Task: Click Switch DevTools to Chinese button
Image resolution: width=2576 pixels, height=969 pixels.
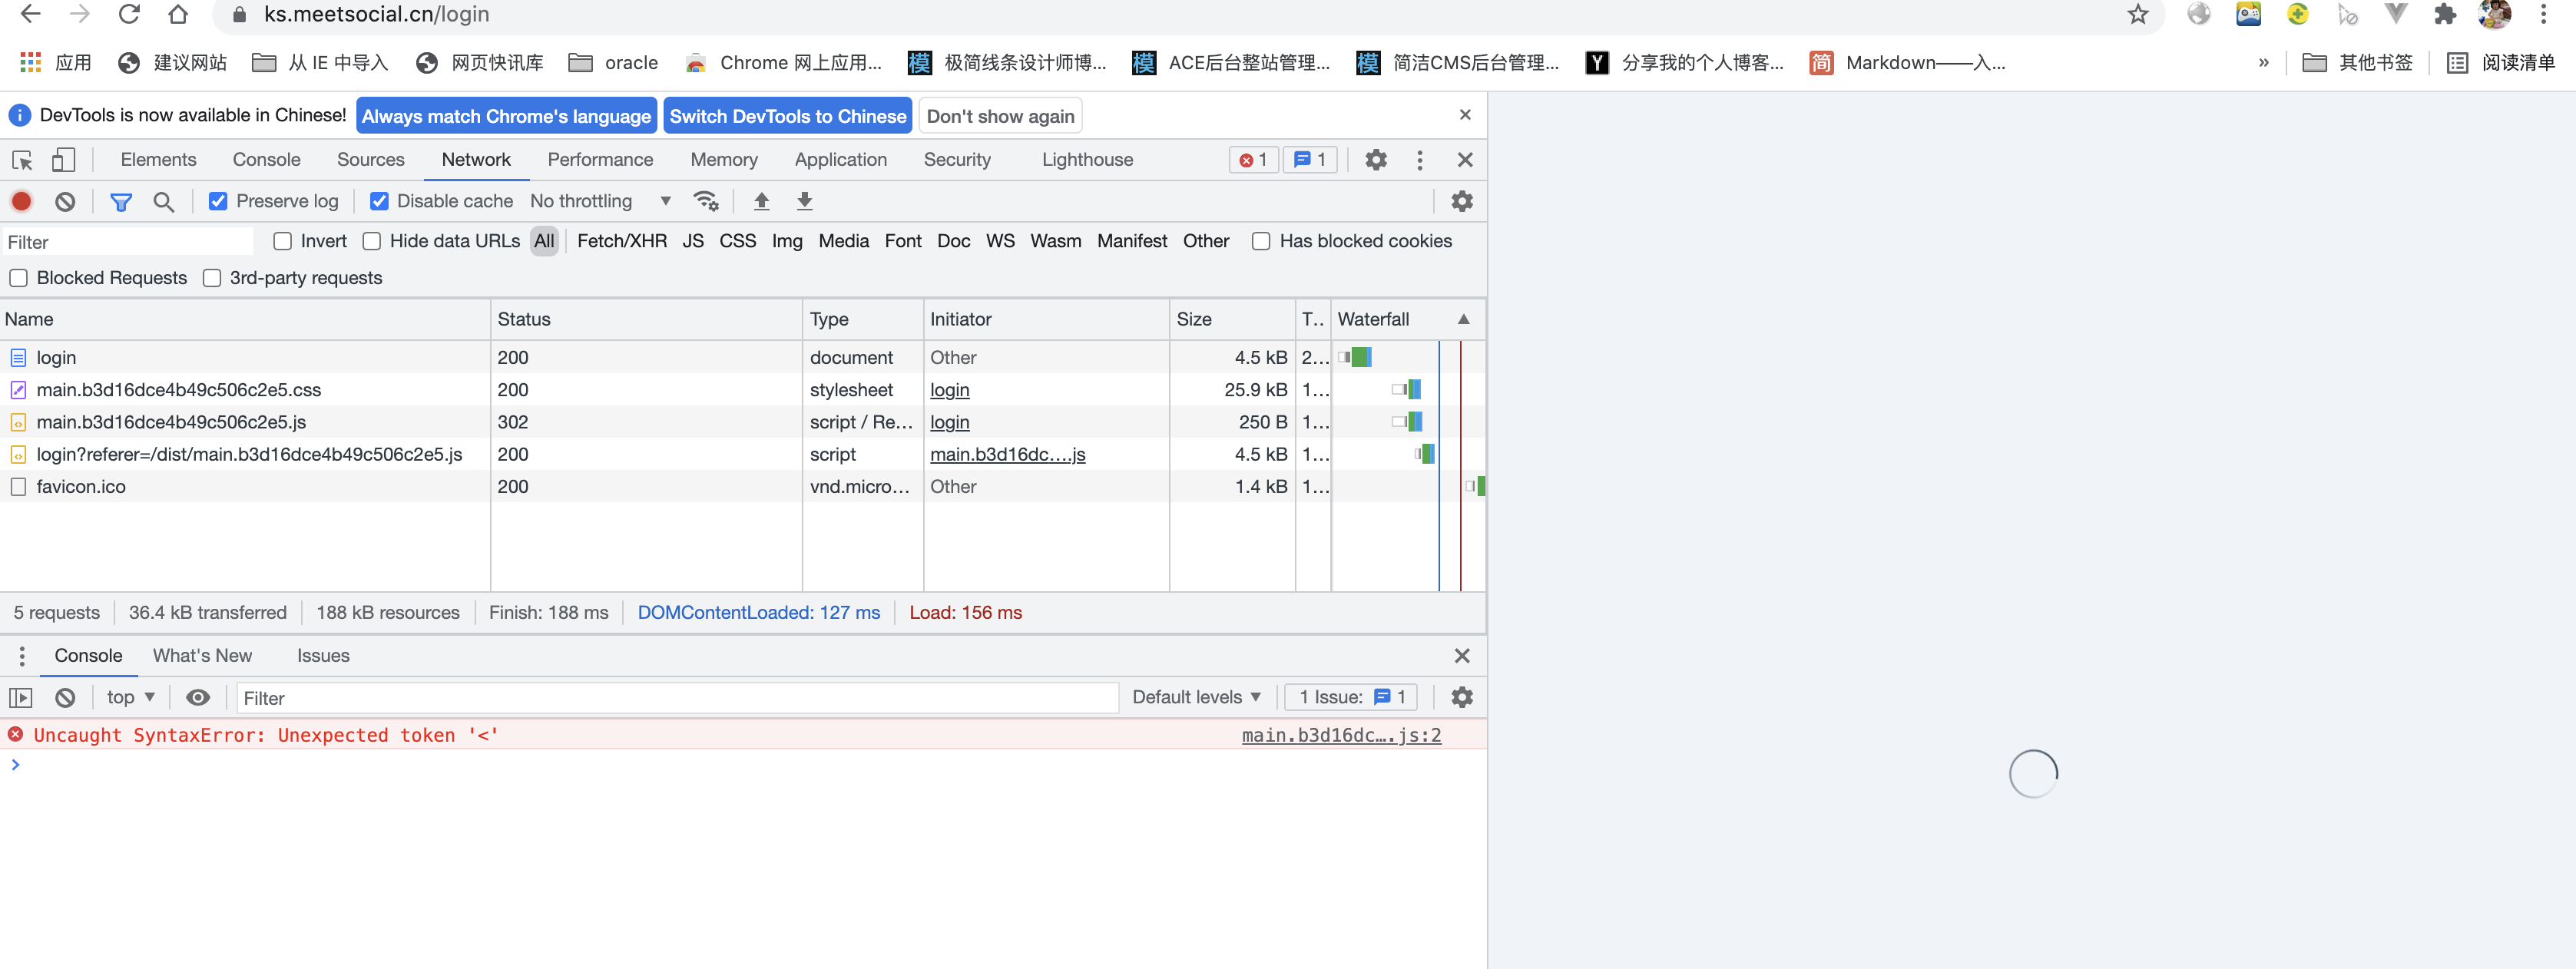Action: (x=787, y=116)
